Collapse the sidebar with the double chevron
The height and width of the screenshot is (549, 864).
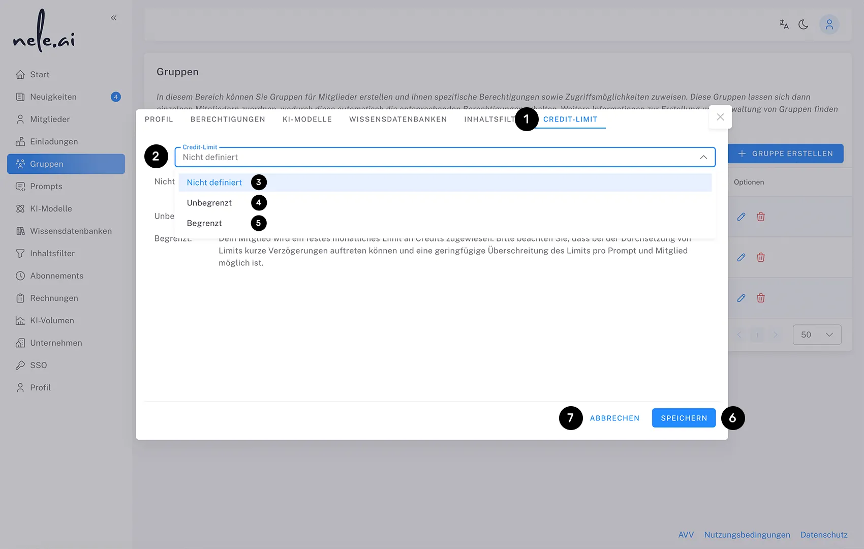tap(113, 17)
